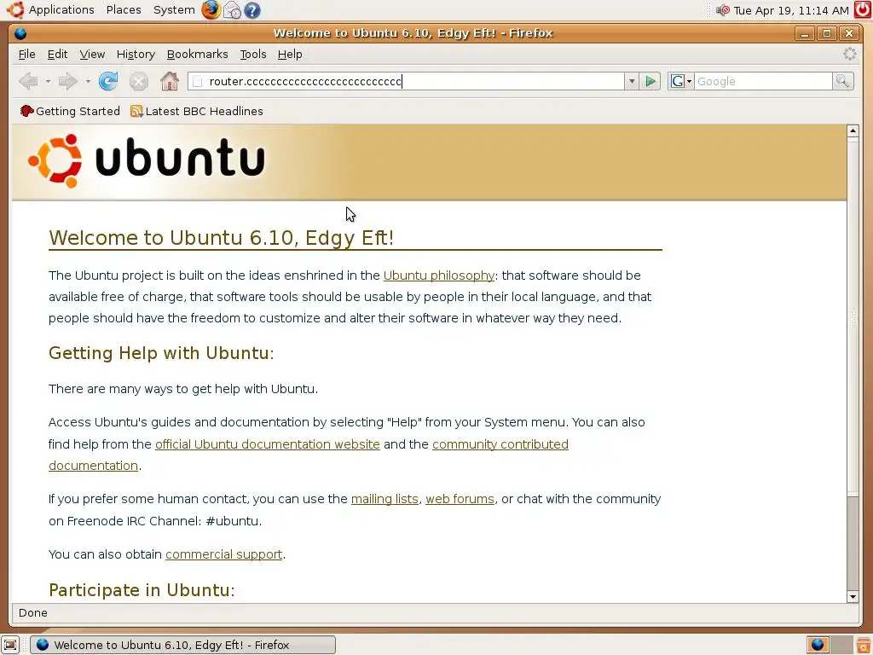The image size is (873, 655).
Task: Click the page icon in the address bar
Action: click(197, 81)
